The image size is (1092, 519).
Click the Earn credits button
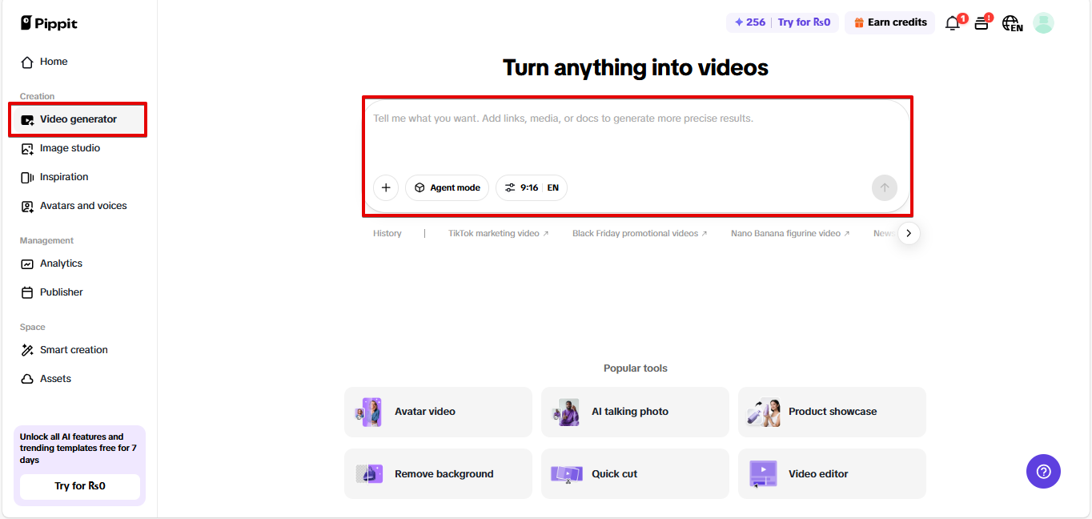(x=889, y=22)
